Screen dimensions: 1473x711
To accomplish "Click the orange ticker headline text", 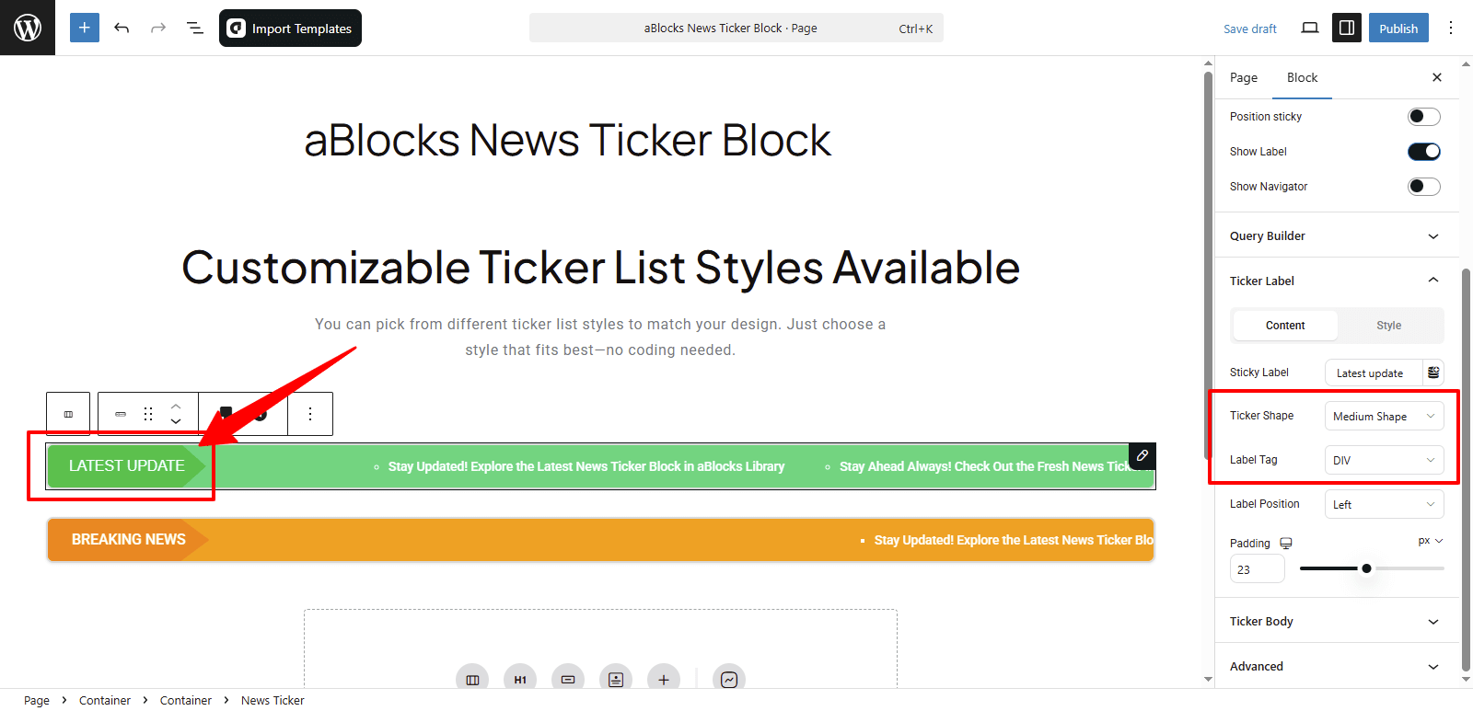I will [x=1014, y=540].
